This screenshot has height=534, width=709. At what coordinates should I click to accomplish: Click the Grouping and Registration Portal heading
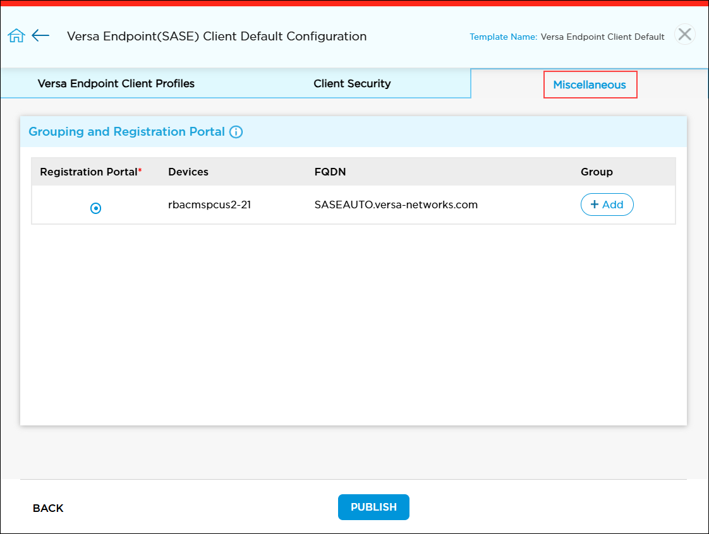[x=126, y=132]
